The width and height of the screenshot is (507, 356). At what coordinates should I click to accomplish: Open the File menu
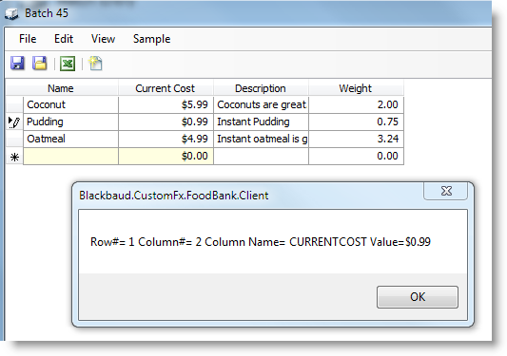coord(28,39)
